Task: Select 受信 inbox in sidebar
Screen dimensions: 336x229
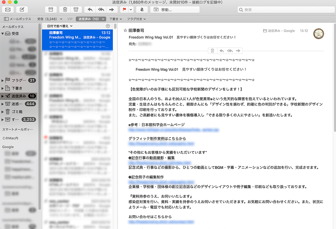Action: pyautogui.click(x=15, y=34)
